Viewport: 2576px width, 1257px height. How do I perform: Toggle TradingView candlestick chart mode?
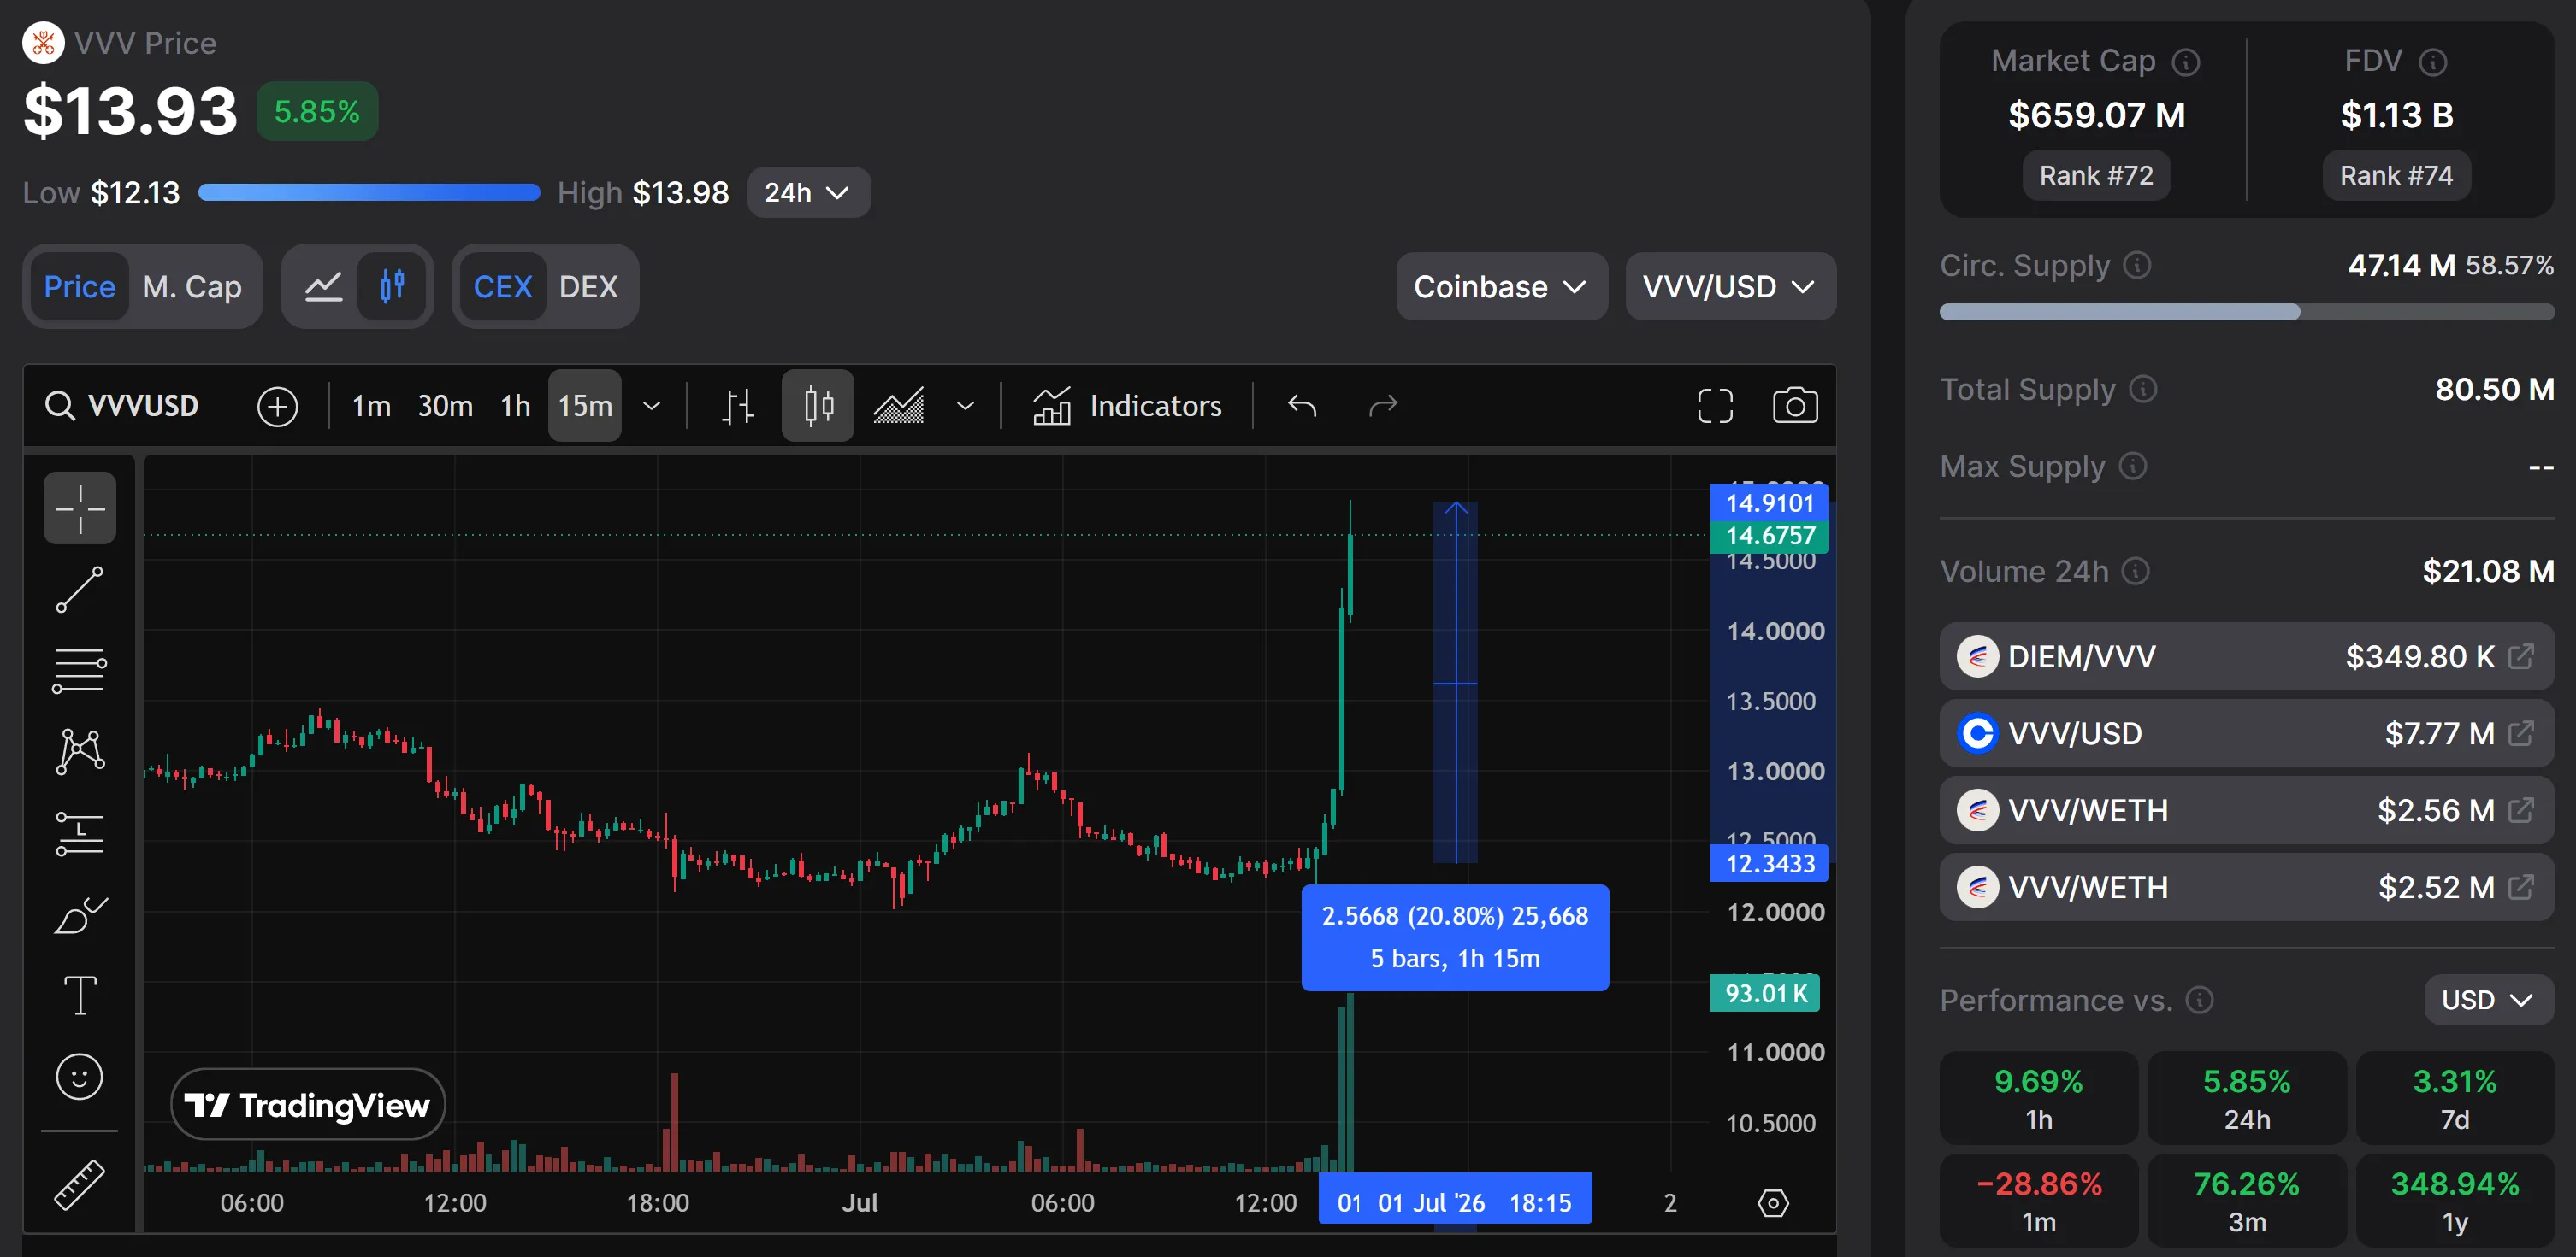(x=392, y=287)
